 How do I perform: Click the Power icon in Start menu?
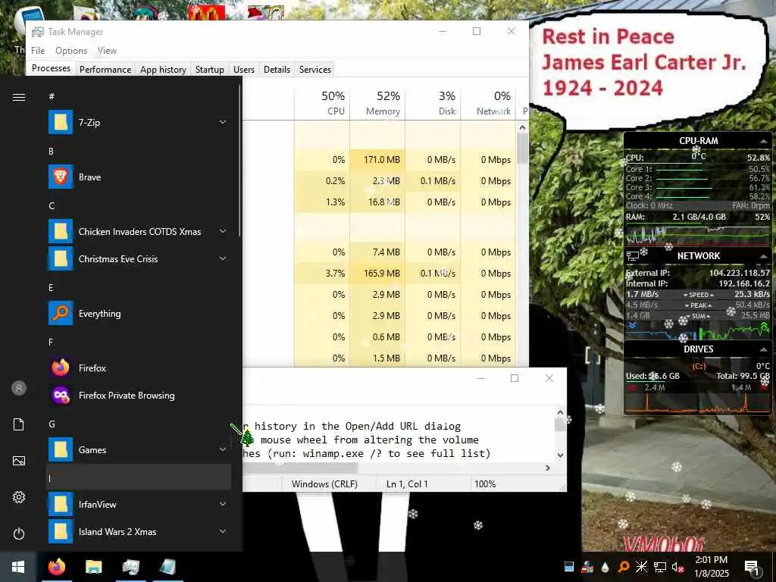pos(19,533)
